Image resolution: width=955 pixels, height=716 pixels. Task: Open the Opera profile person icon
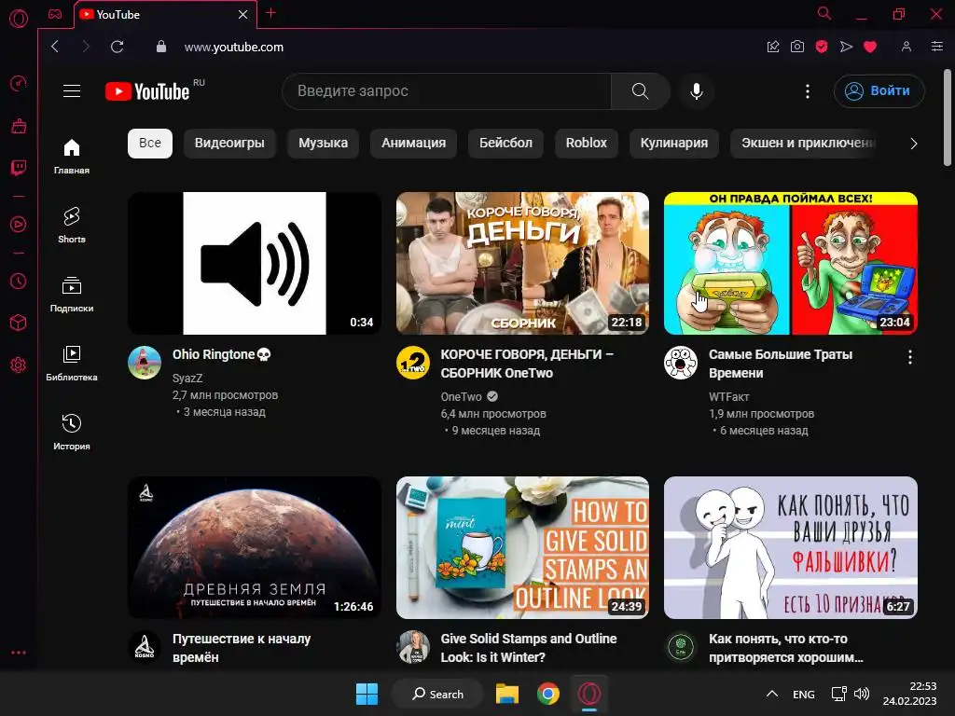click(x=907, y=47)
